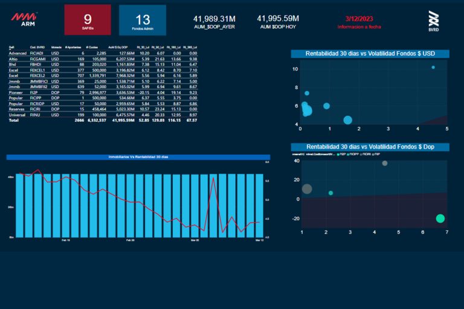Viewport: 464px width, 309px height.
Task: Select the isolated top-right bubble in USD chart
Action: (x=433, y=68)
